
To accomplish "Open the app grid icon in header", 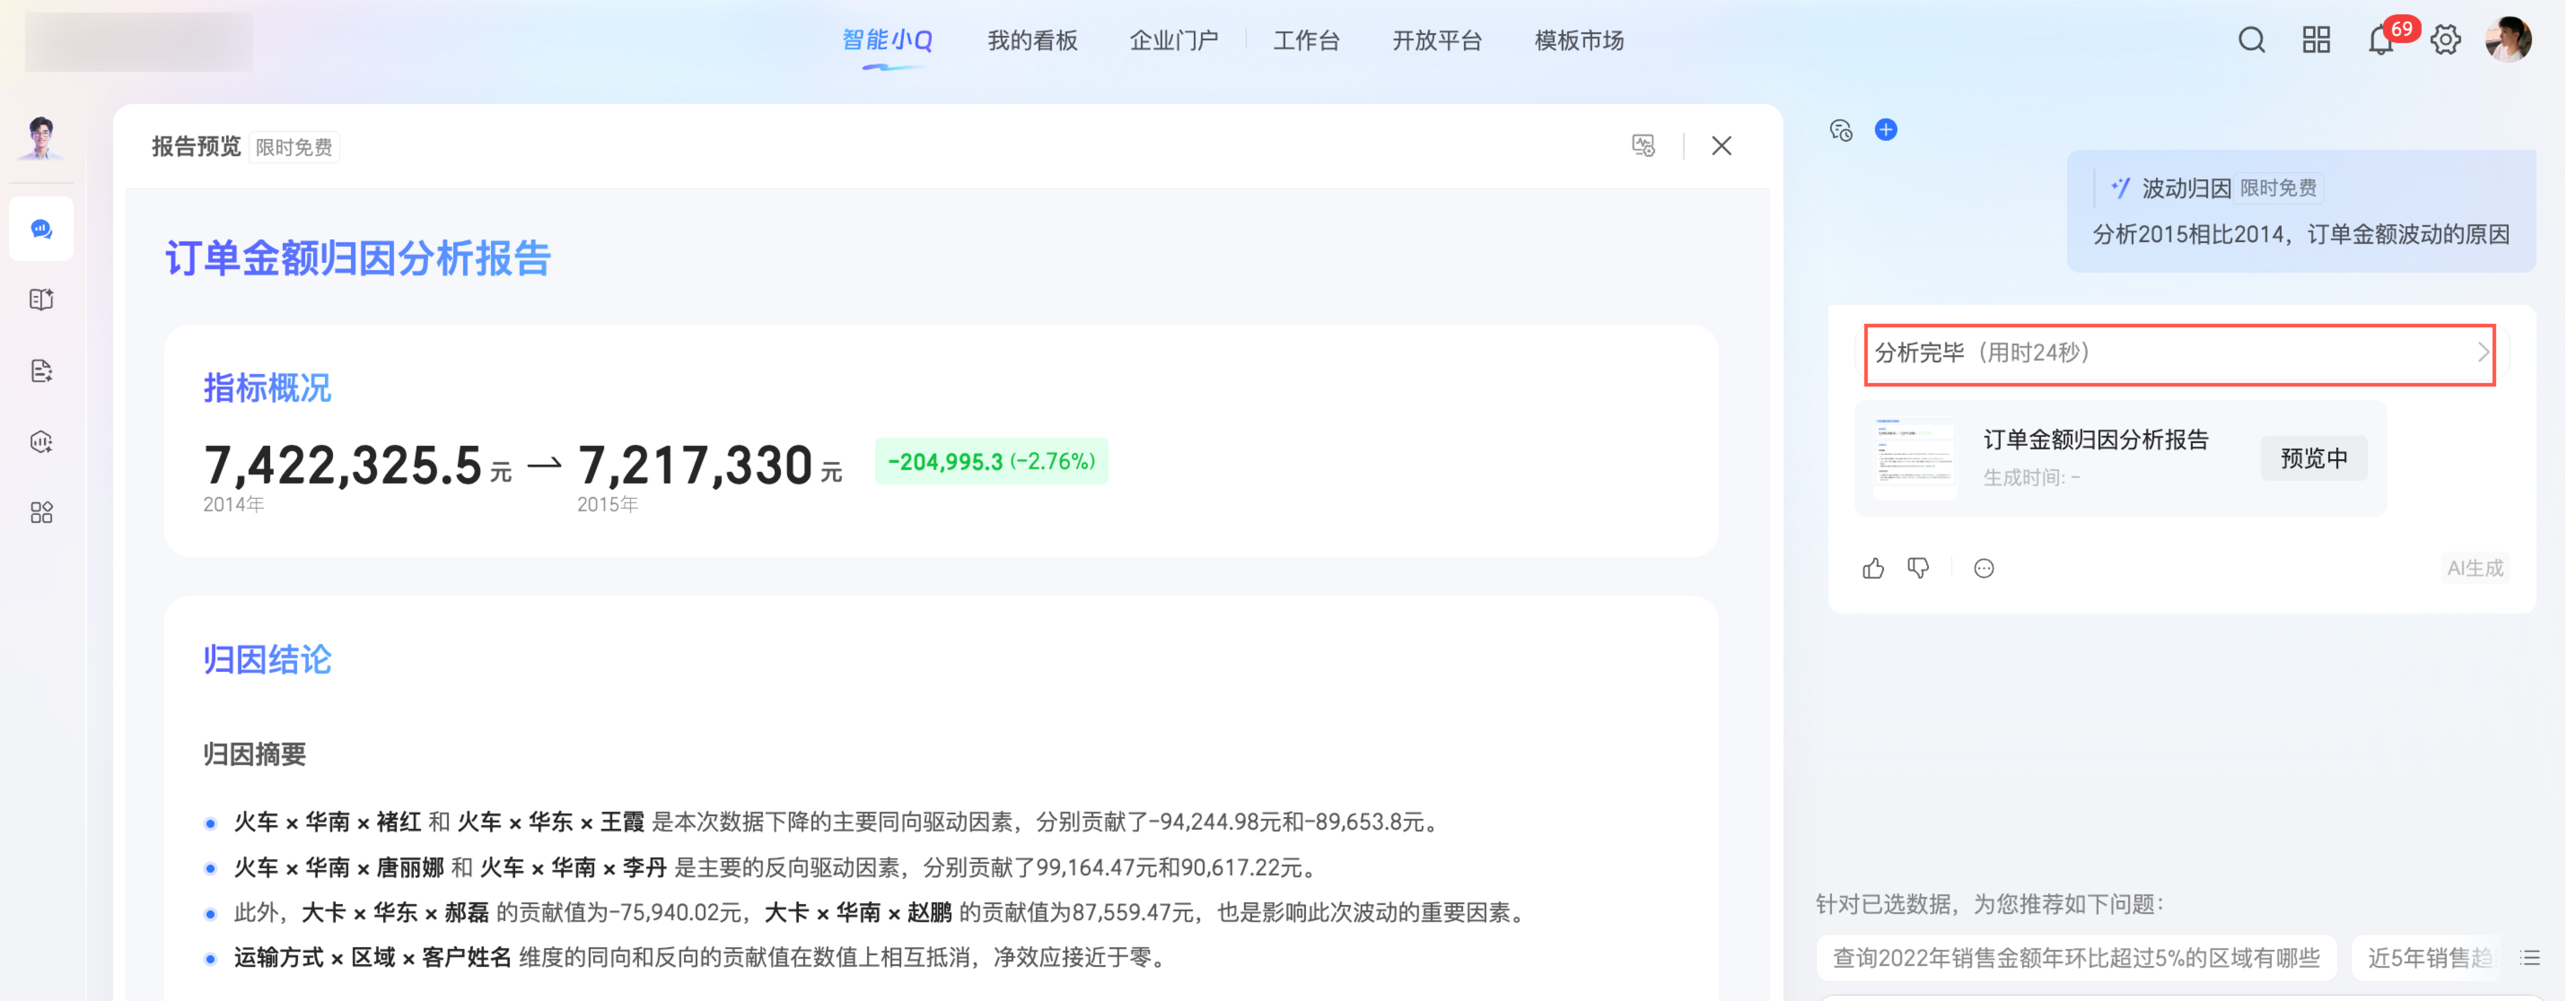I will [x=2316, y=40].
